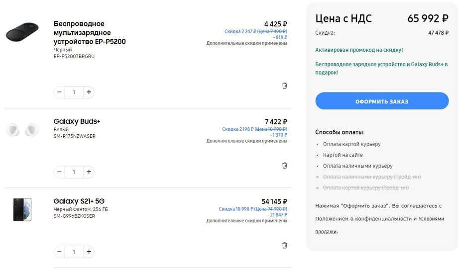Decrease Galaxy S21+ 5G quantity

point(60,252)
